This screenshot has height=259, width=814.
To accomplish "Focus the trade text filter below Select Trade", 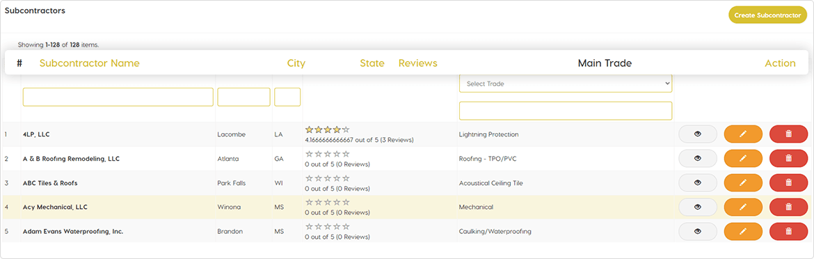I will coord(566,111).
